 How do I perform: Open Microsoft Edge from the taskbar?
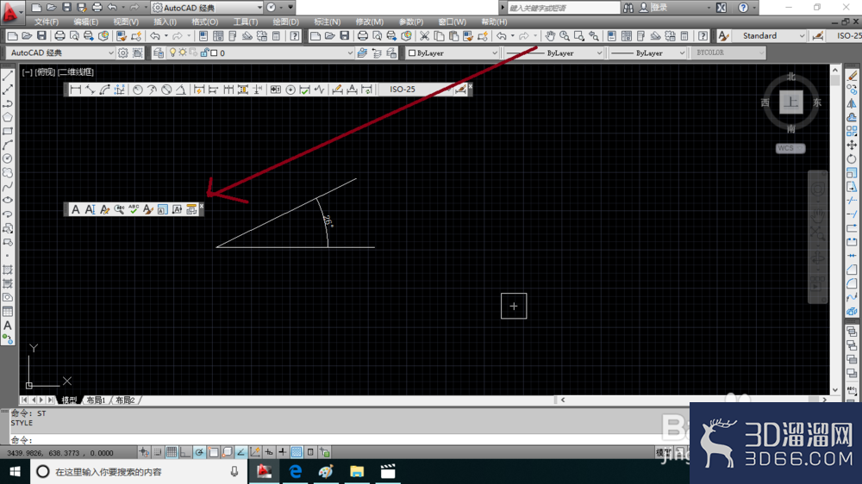click(x=295, y=472)
